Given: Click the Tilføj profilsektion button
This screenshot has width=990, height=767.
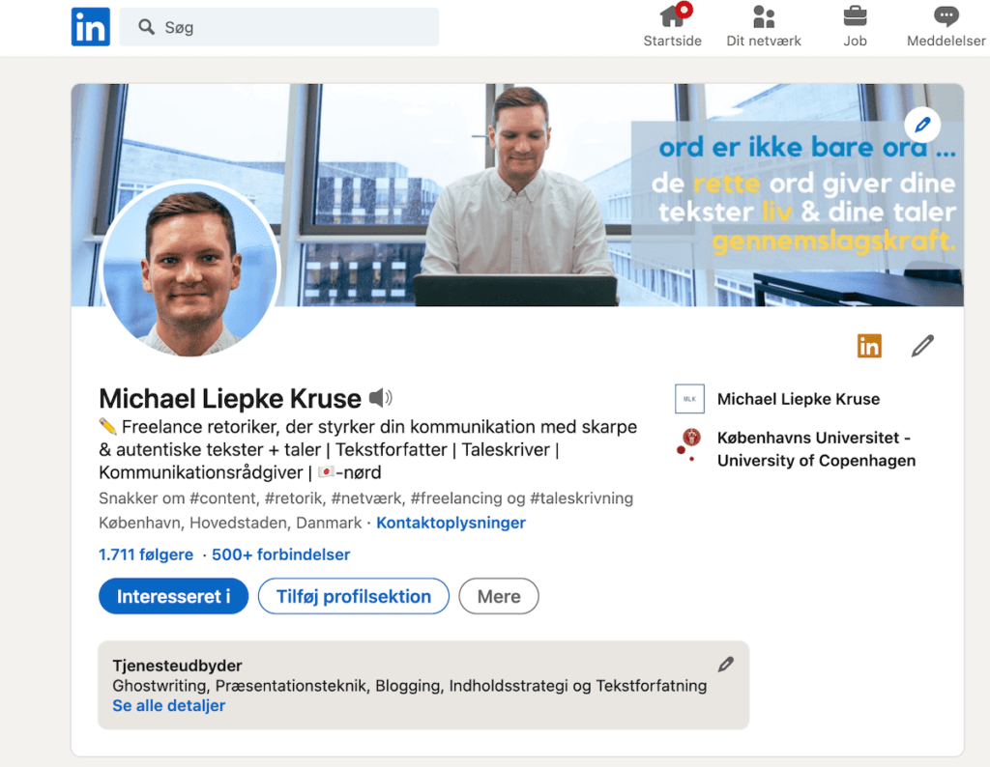Looking at the screenshot, I should pos(353,596).
